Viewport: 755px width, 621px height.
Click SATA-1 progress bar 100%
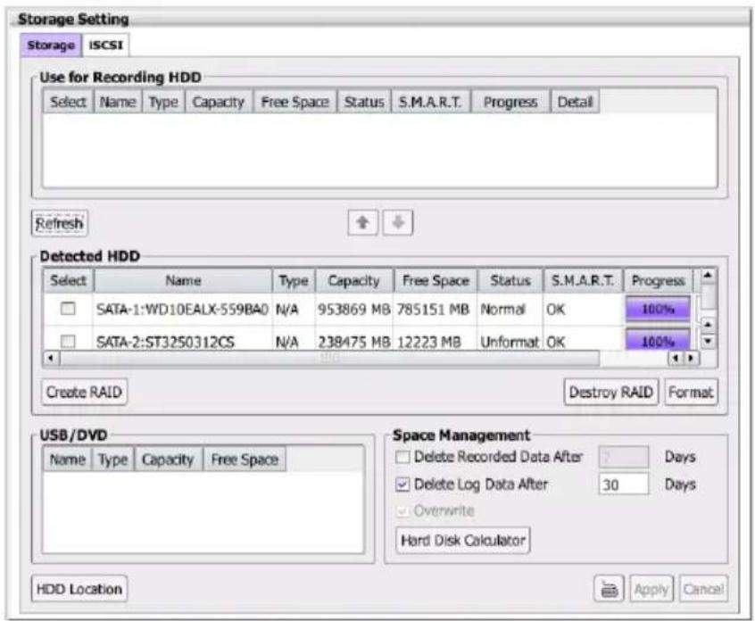(658, 309)
